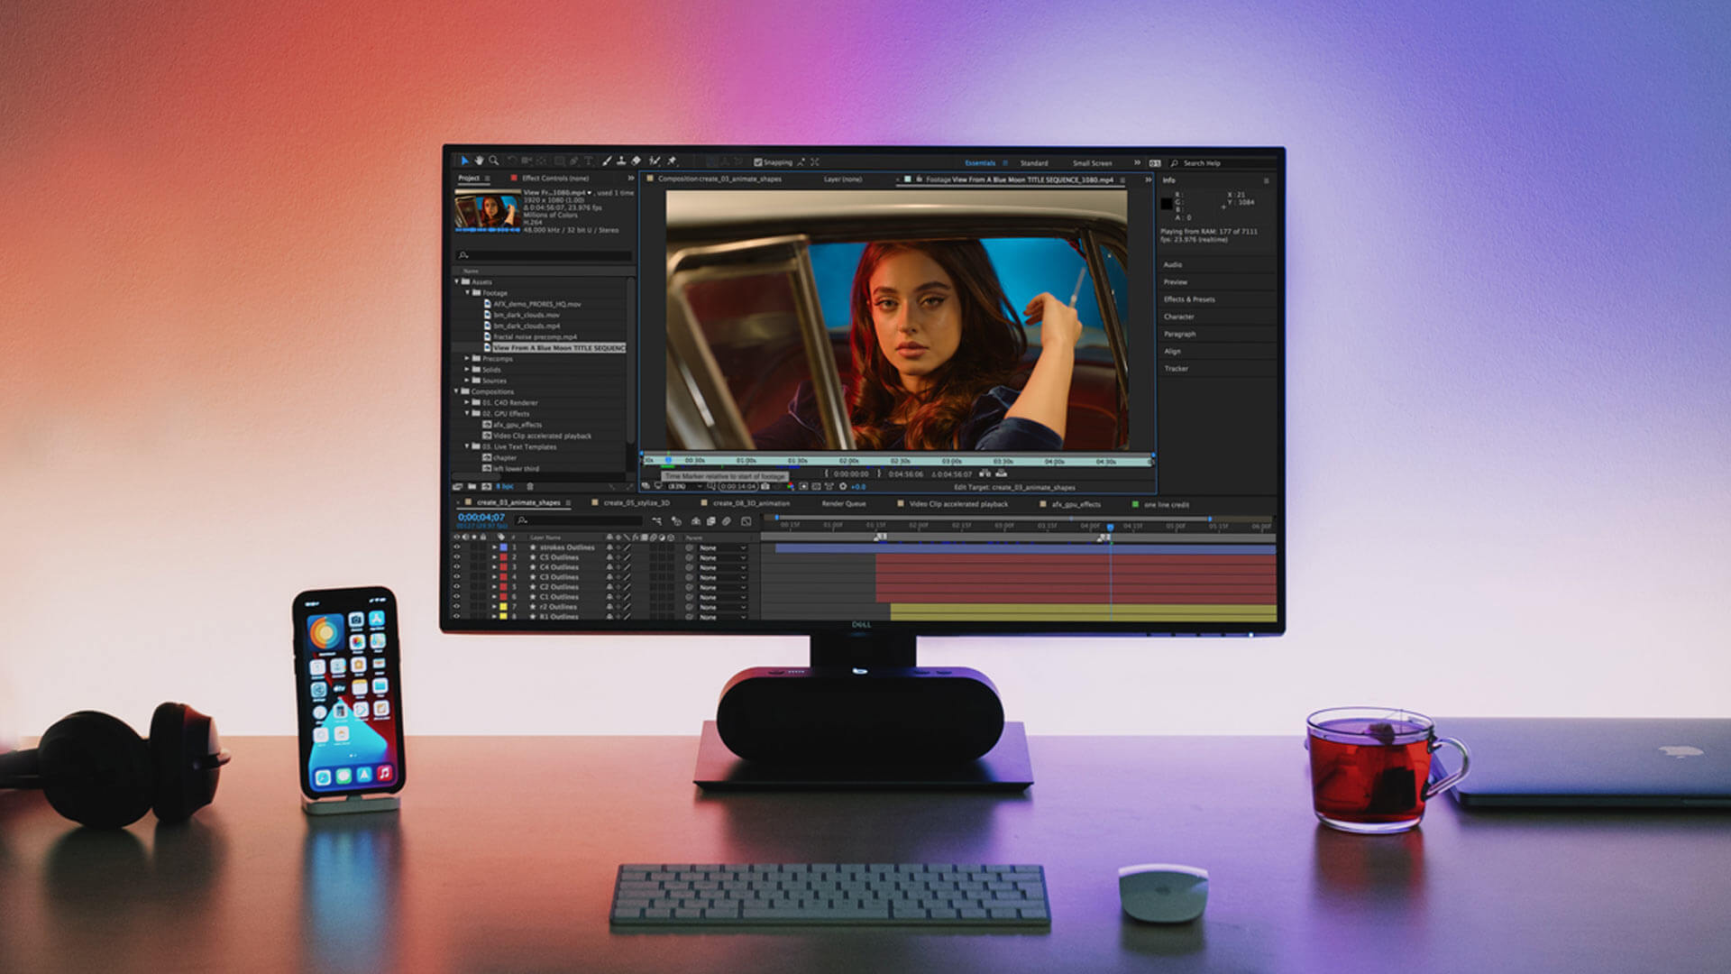Toggle shy switch on C5 Outlines layer

609,557
